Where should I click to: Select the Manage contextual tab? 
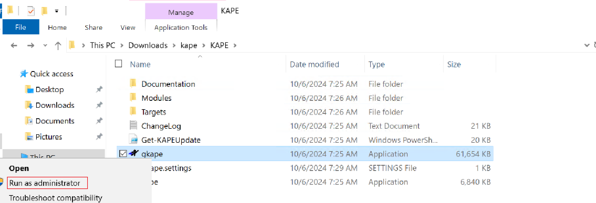181,12
